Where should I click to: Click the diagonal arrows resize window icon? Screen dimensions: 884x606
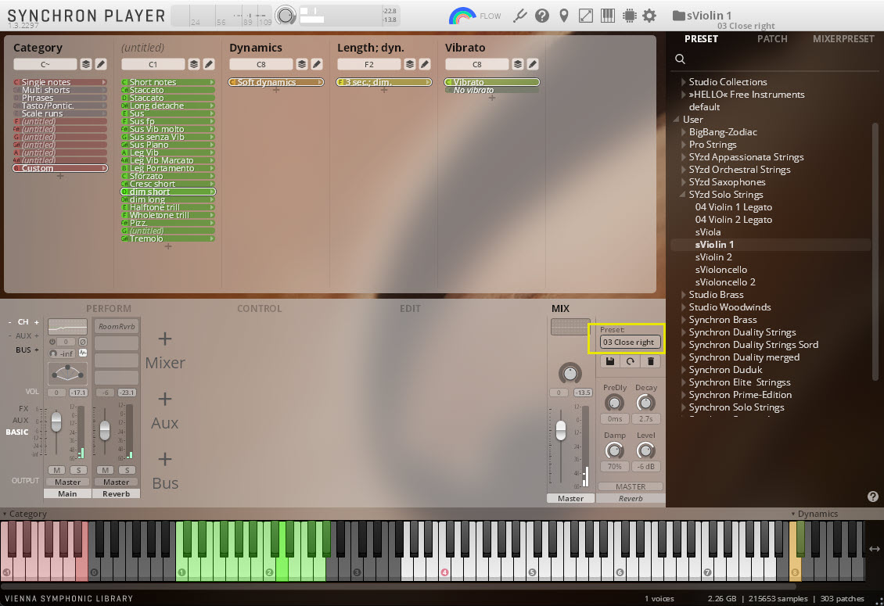(586, 16)
